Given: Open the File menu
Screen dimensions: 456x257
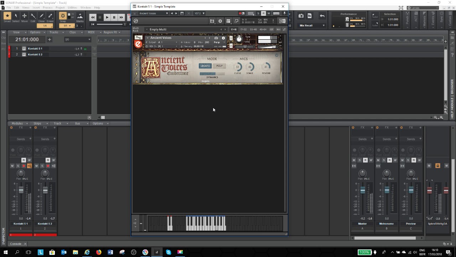Looking at the screenshot, I should tap(9, 7).
